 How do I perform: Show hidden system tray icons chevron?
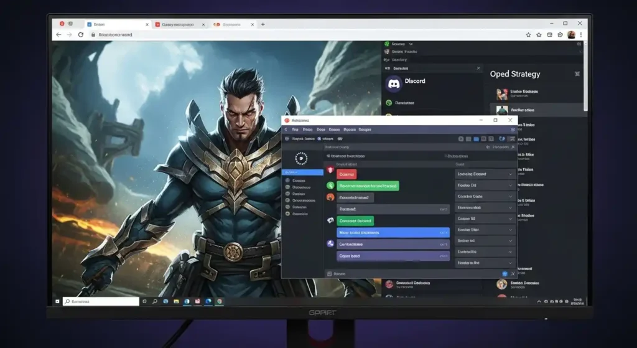click(539, 302)
